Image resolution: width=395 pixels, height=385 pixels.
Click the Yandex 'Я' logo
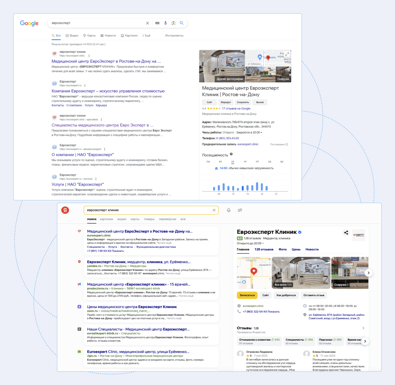[65, 210]
